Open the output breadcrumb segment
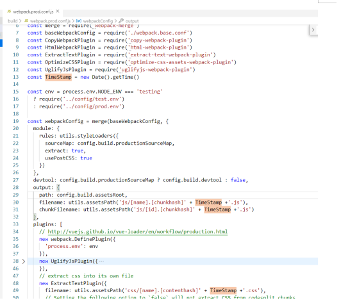 tap(132, 21)
